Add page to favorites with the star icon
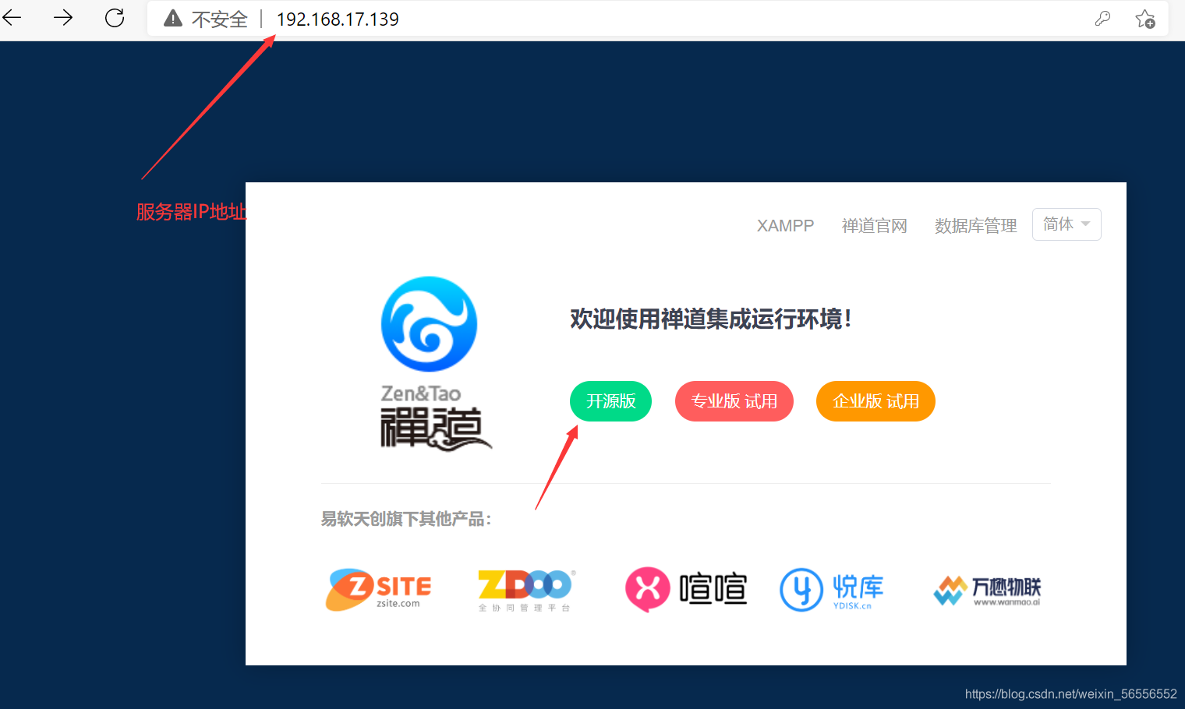Image resolution: width=1185 pixels, height=709 pixels. click(x=1144, y=18)
